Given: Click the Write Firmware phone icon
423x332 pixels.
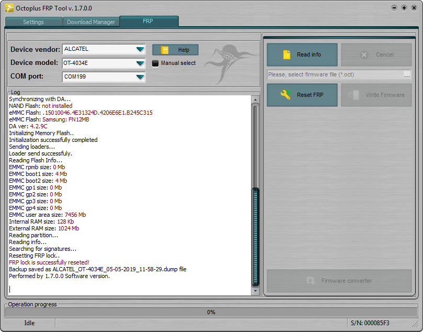Looking at the screenshot, I should point(353,95).
